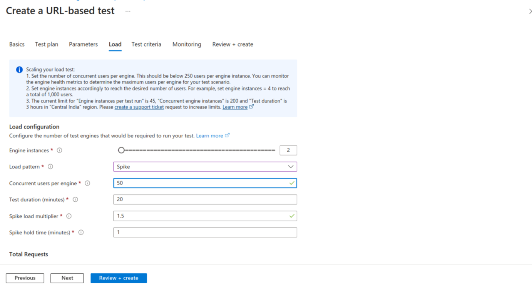Expand the Load pattern Spike dropdown
Viewport: 532px width, 286px height.
(205, 167)
